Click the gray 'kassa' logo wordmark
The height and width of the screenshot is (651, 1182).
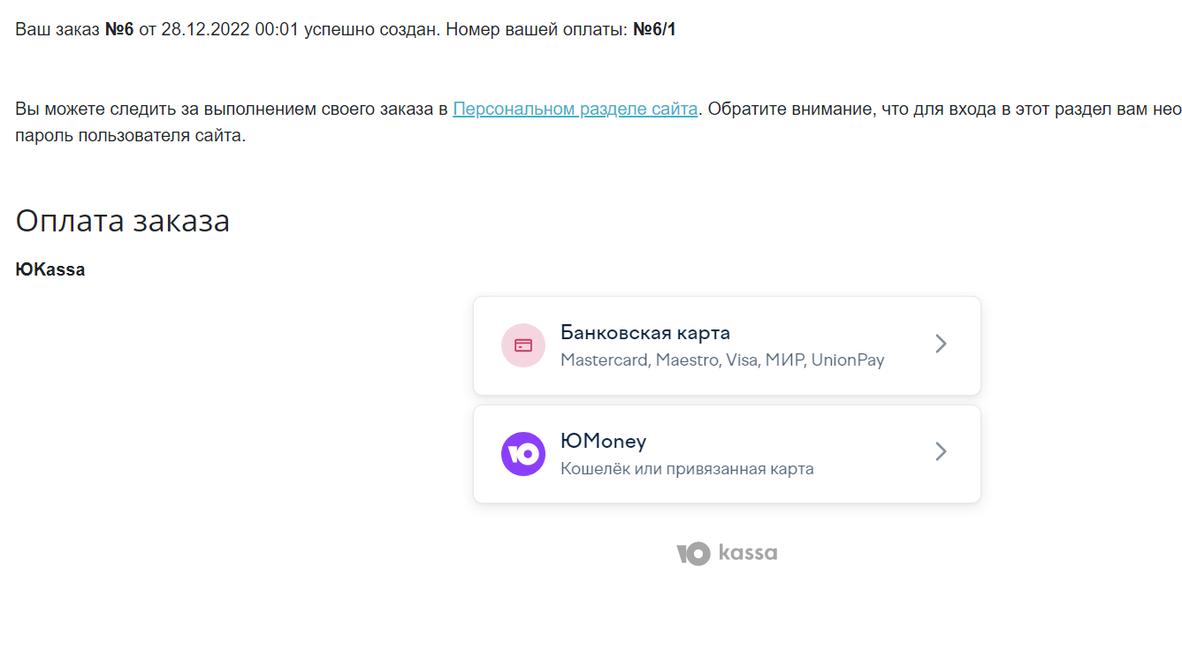(748, 554)
